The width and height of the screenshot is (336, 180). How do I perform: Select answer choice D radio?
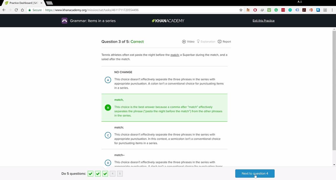click(x=108, y=163)
